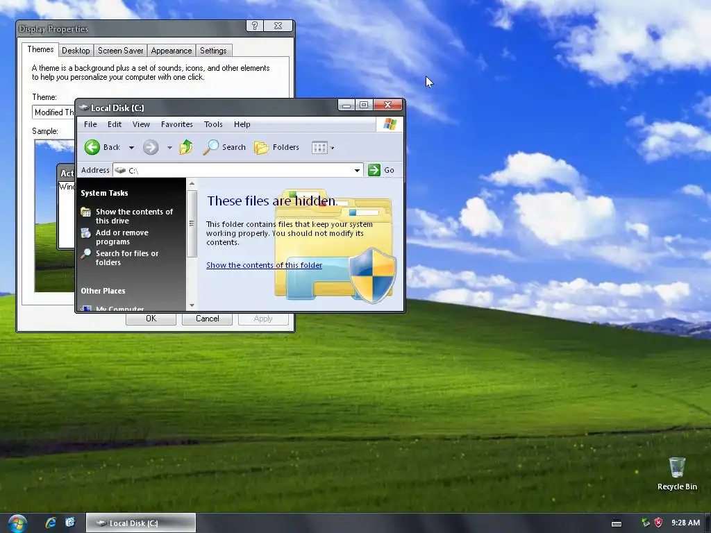
Task: Select Show the contents of this drive
Action: [x=134, y=217]
